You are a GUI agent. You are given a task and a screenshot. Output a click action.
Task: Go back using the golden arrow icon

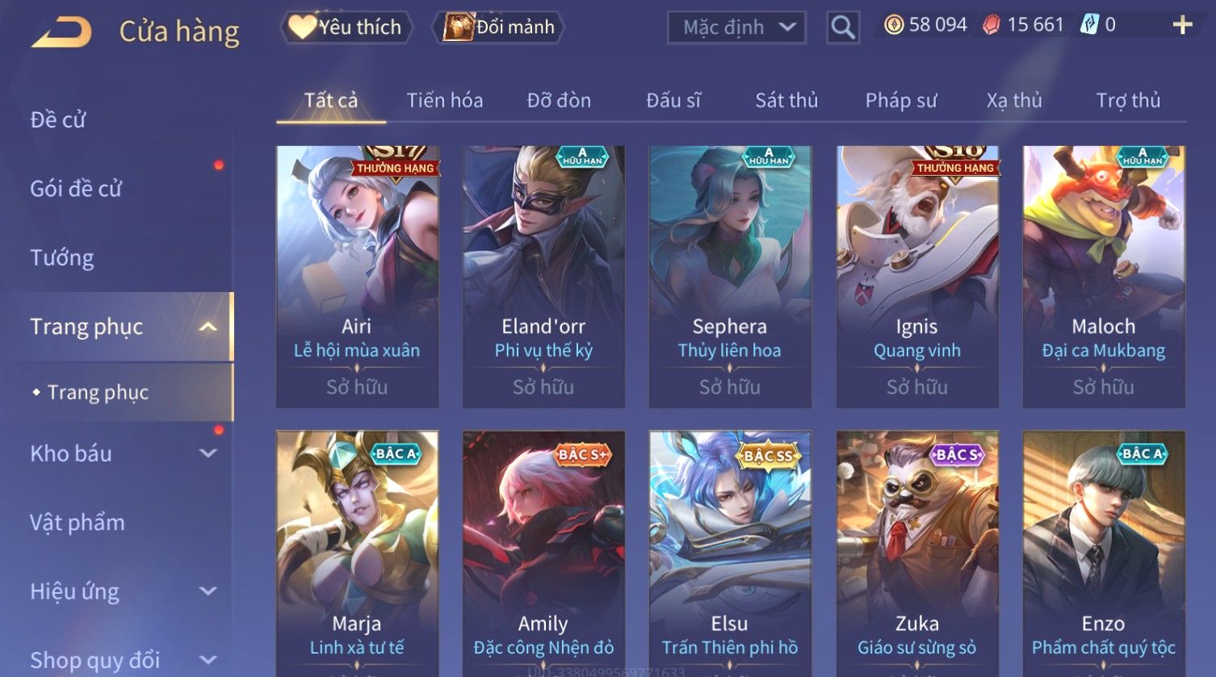(x=61, y=31)
